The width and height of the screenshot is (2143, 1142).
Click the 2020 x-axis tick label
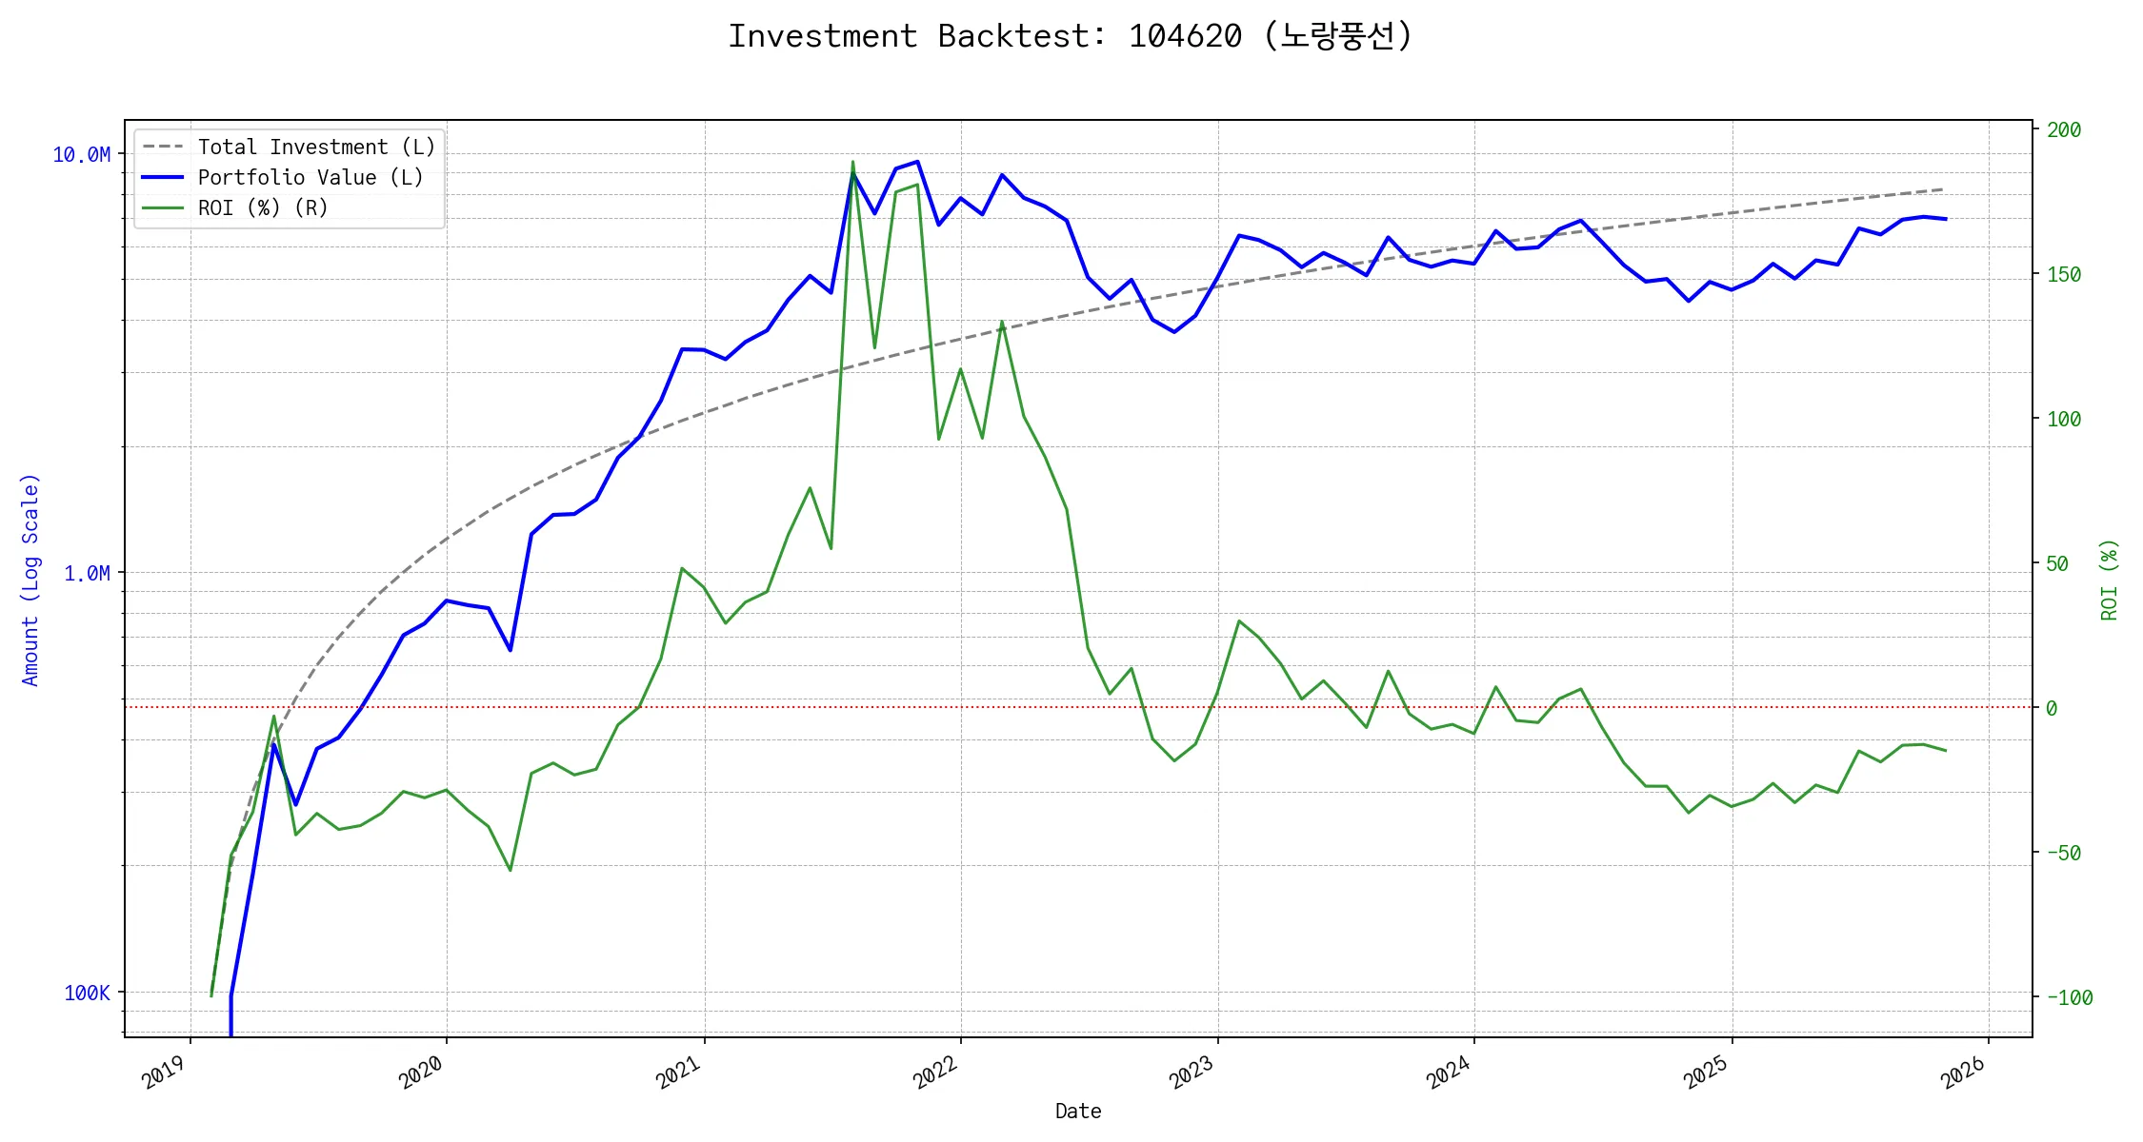click(x=421, y=1073)
